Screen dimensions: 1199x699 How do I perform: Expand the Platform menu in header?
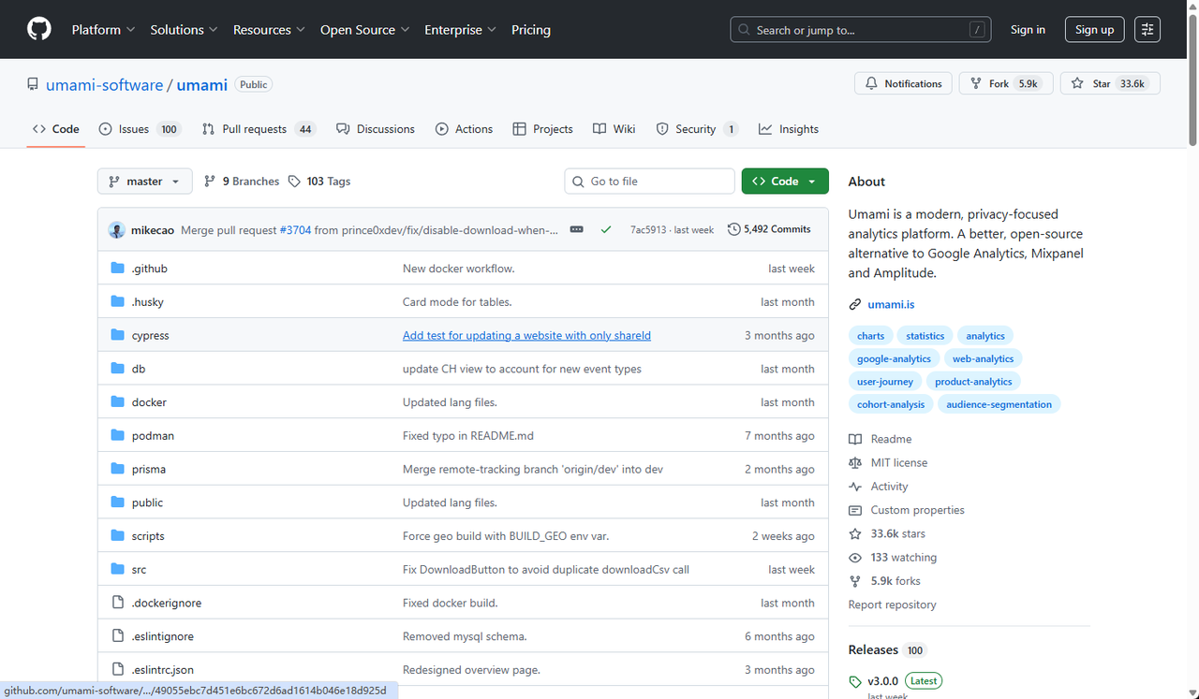(x=103, y=30)
